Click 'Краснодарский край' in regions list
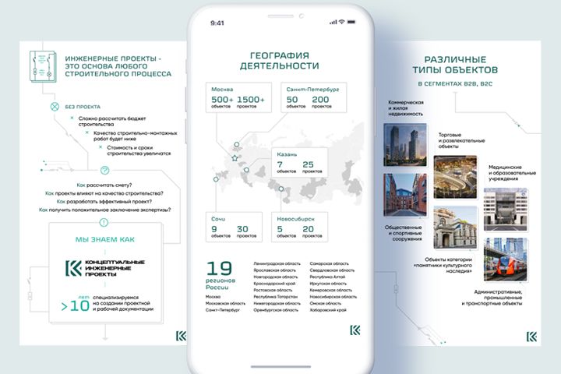This screenshot has height=374, width=561. click(274, 284)
